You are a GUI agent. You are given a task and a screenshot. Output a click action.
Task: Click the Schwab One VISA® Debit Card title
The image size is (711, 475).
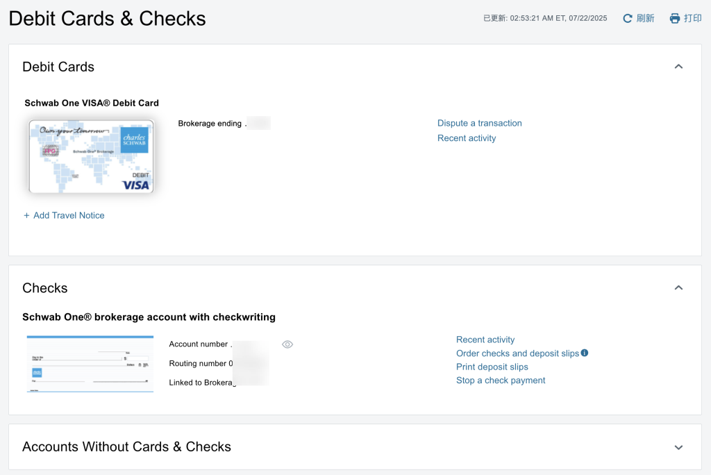[92, 103]
